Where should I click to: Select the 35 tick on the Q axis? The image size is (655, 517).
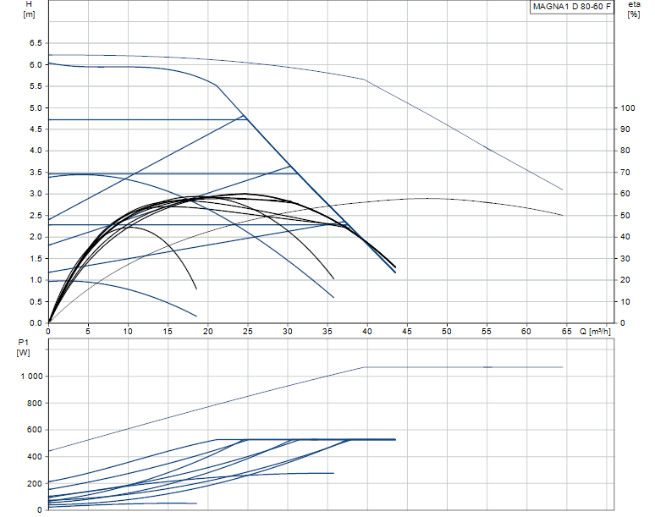click(327, 332)
